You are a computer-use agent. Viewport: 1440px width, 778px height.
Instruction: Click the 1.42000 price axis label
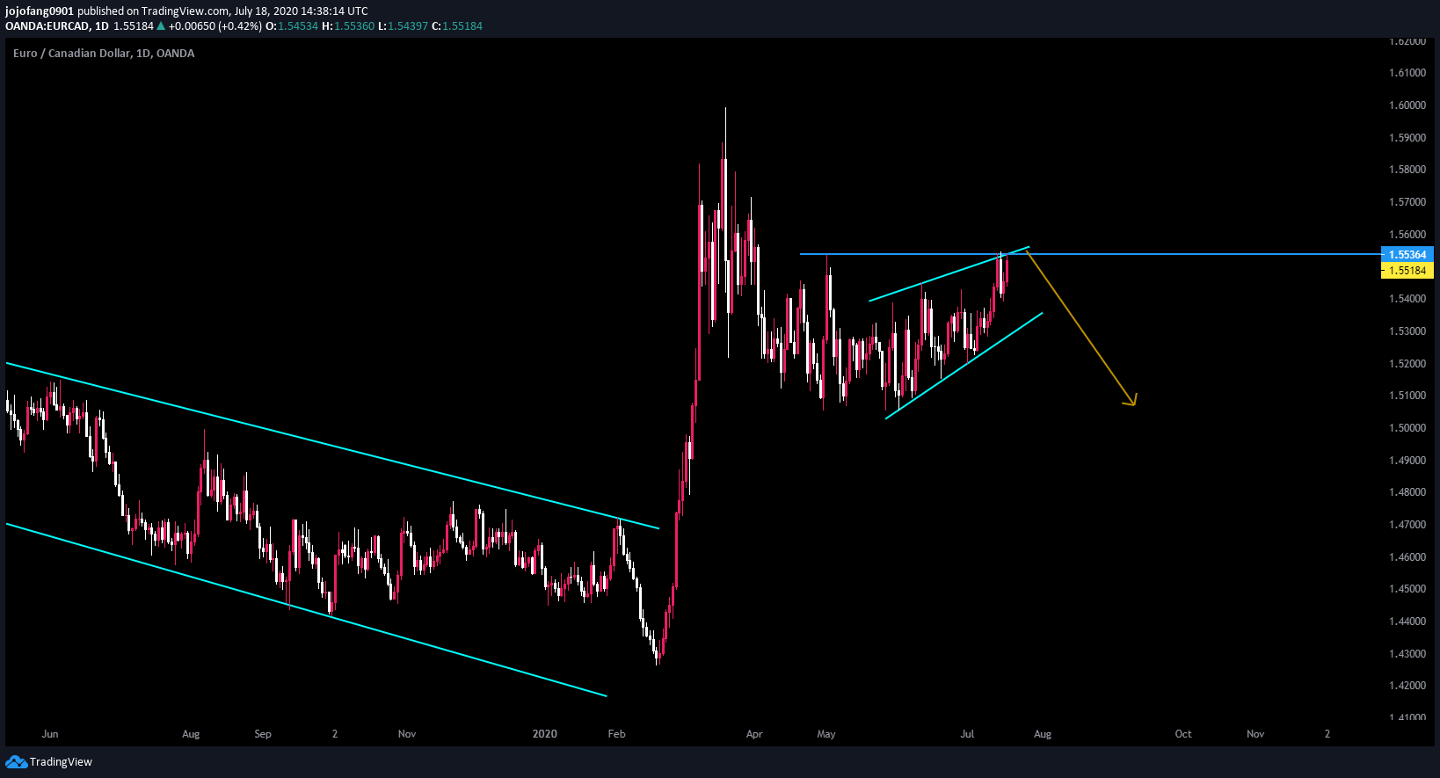click(x=1407, y=686)
